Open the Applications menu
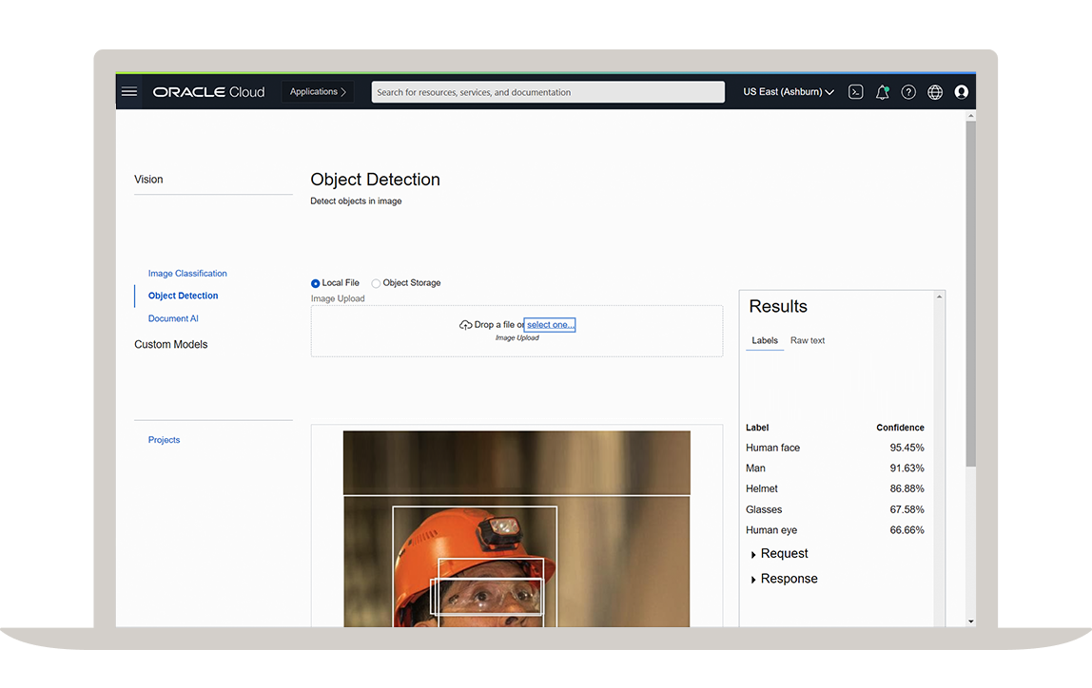Viewport: 1092px width, 688px height. point(318,92)
